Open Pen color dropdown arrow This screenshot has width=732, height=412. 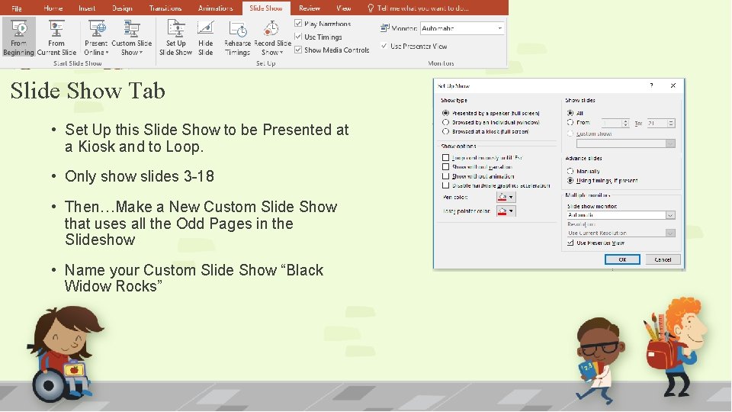tap(511, 197)
